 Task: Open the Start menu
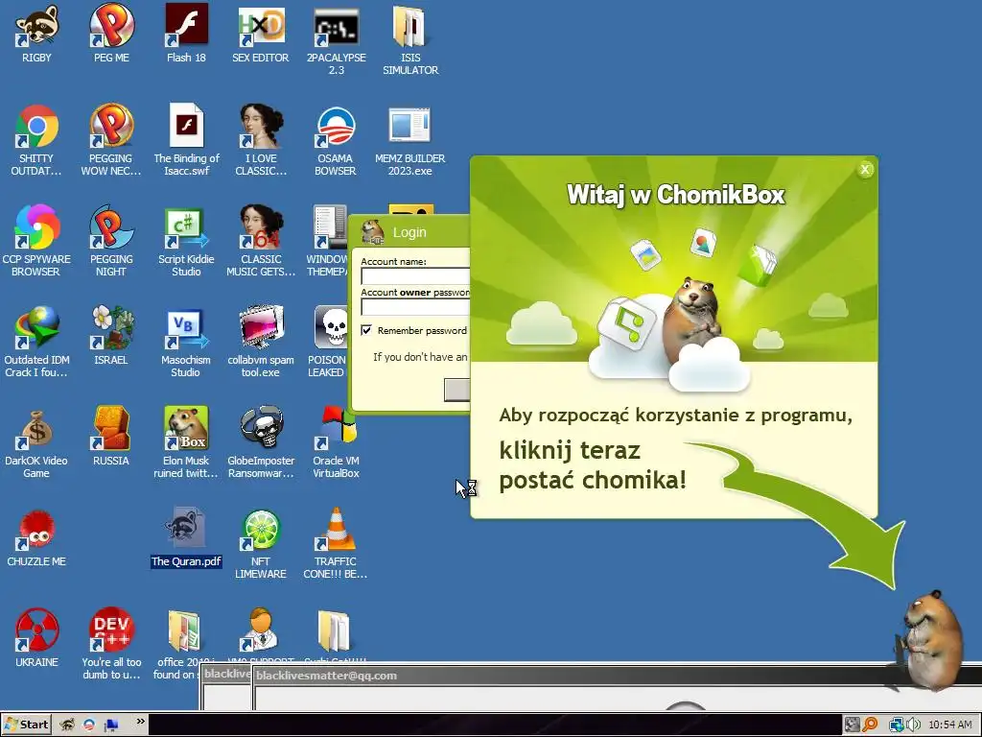tap(26, 725)
